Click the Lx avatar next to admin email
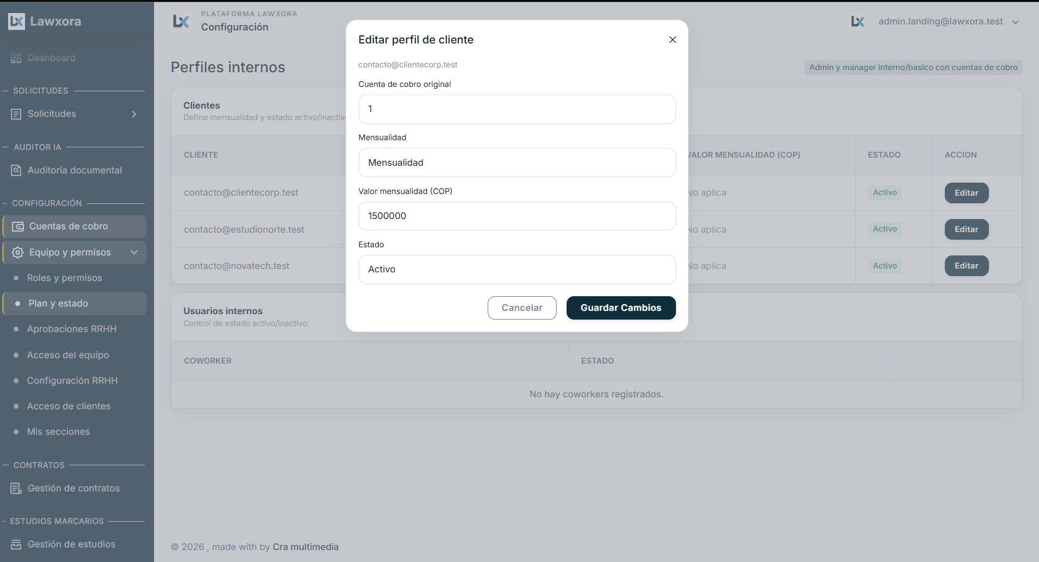Screen dimensions: 1039x562 [858, 21]
